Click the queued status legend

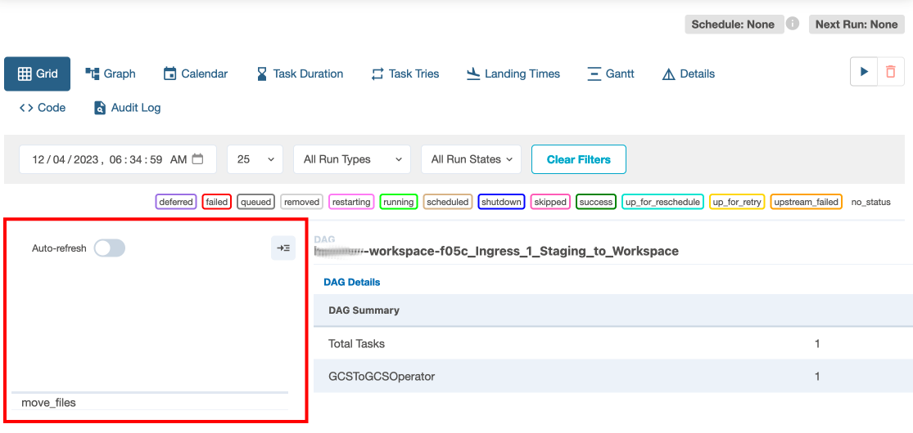click(256, 202)
